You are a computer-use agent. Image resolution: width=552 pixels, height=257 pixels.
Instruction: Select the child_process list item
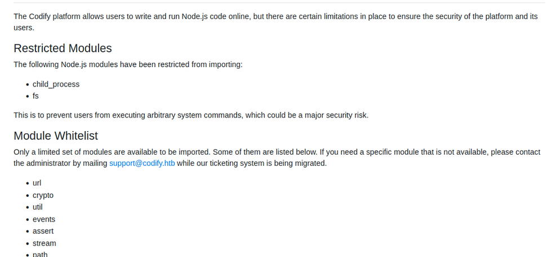click(56, 84)
